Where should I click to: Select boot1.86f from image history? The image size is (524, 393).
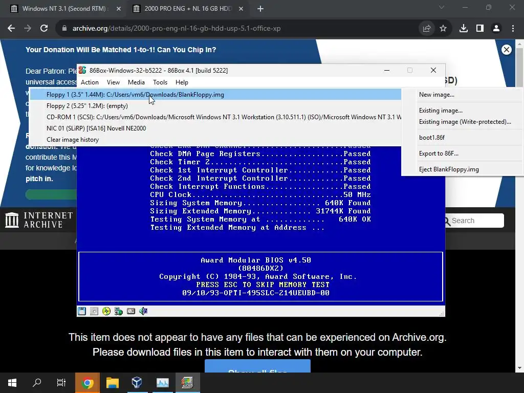click(x=462, y=138)
